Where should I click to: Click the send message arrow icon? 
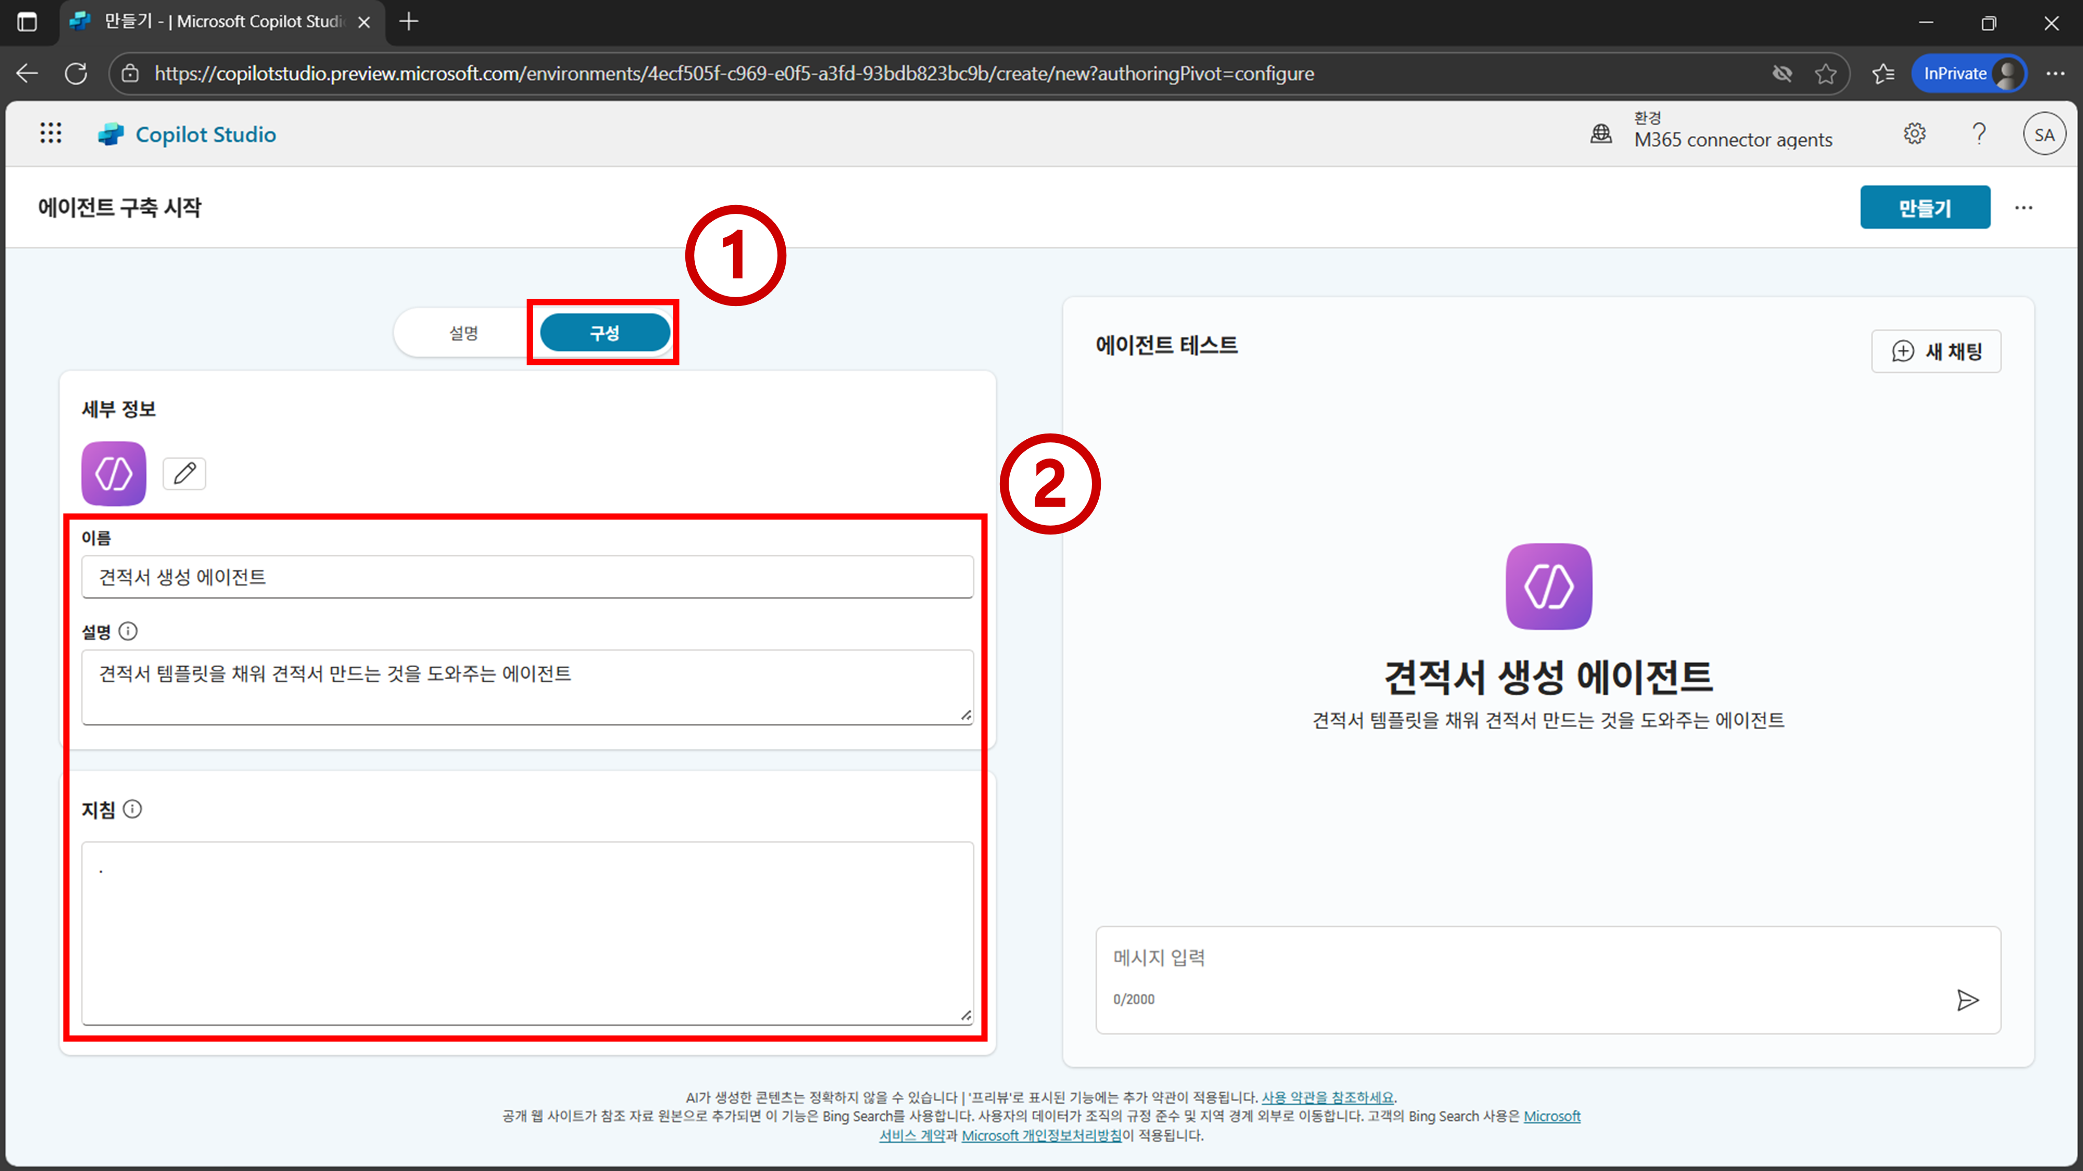pyautogui.click(x=1967, y=1000)
